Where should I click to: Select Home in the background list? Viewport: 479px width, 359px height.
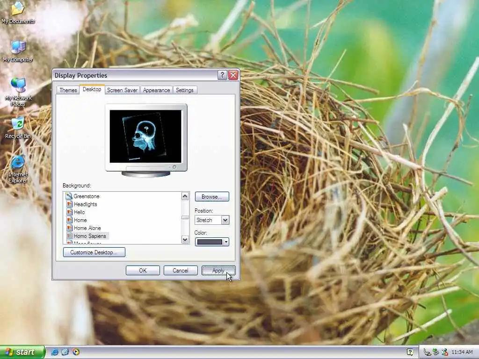click(x=80, y=220)
